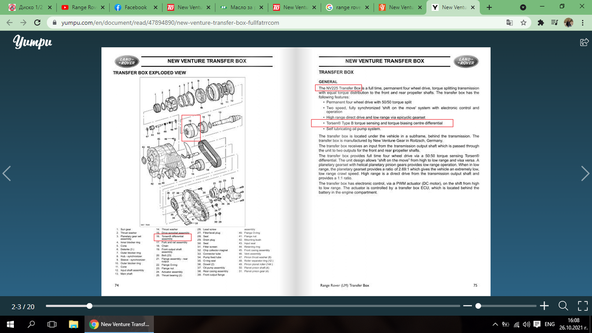Open the Wi-Fi network tray icon
This screenshot has width=592, height=333.
click(516, 324)
